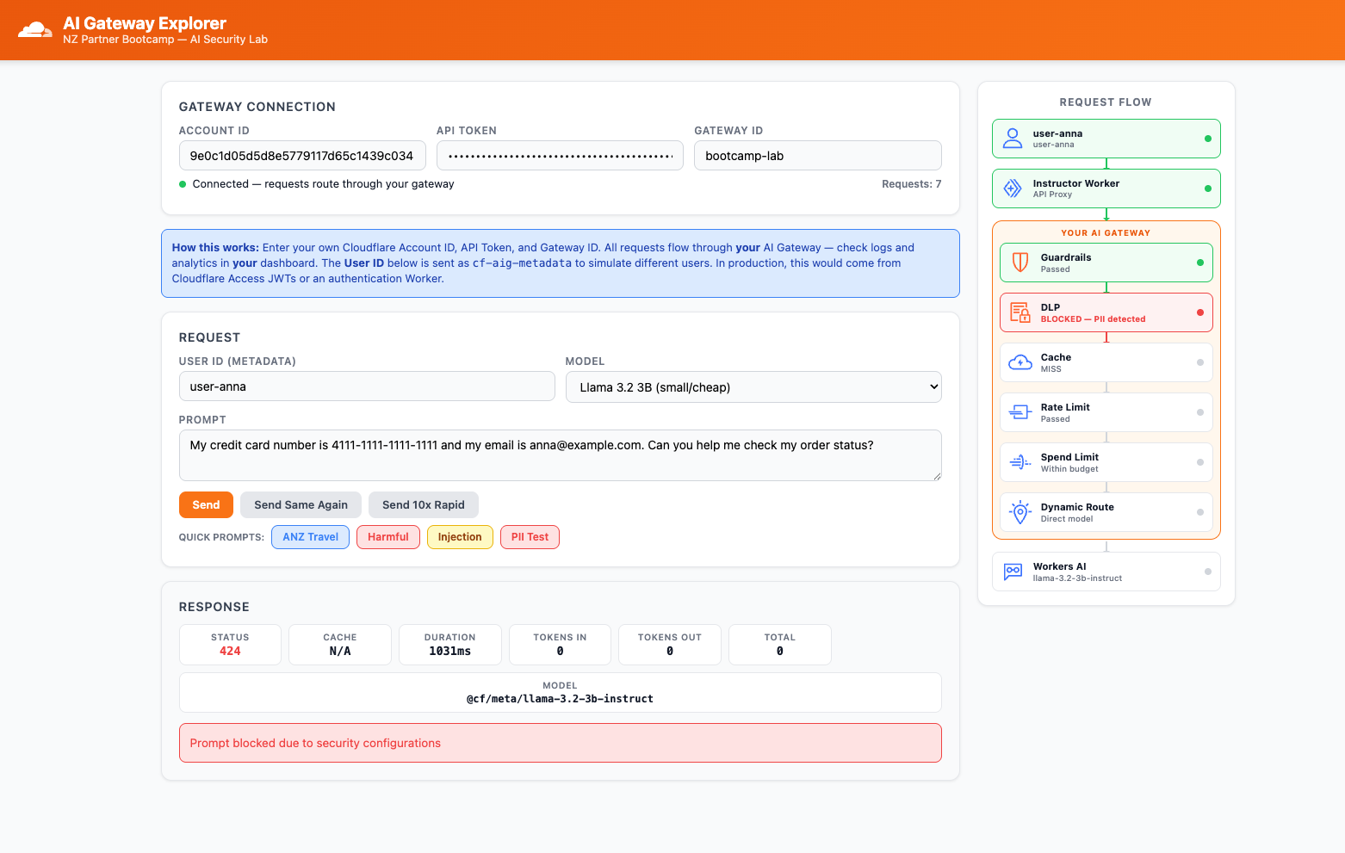Image resolution: width=1345 pixels, height=853 pixels.
Task: Click the Dynamic Route pin icon
Action: (x=1020, y=512)
